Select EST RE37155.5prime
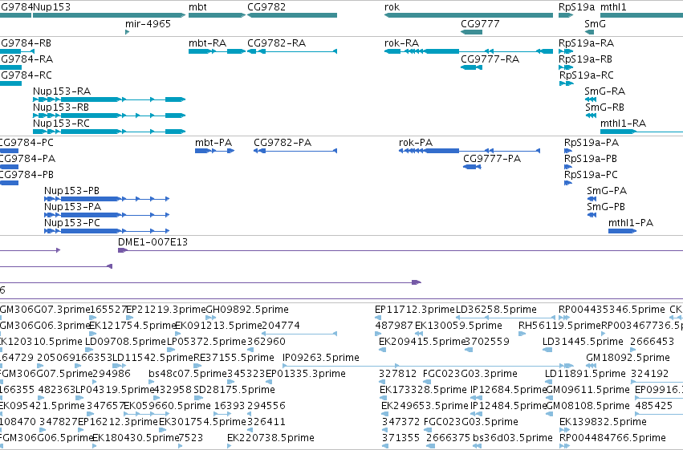This screenshot has height=450, width=683. 197,366
